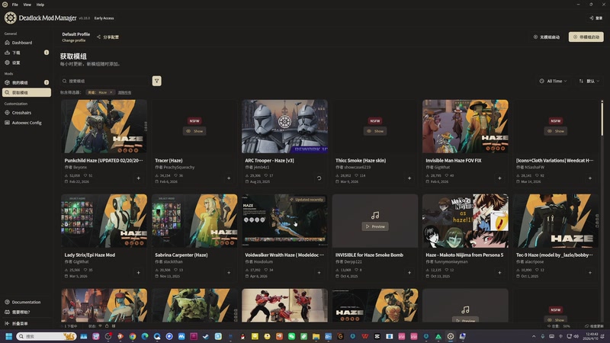Add Tracer (Haze) mod using plus icon
Viewport: 610px width, 343px height.
click(229, 178)
